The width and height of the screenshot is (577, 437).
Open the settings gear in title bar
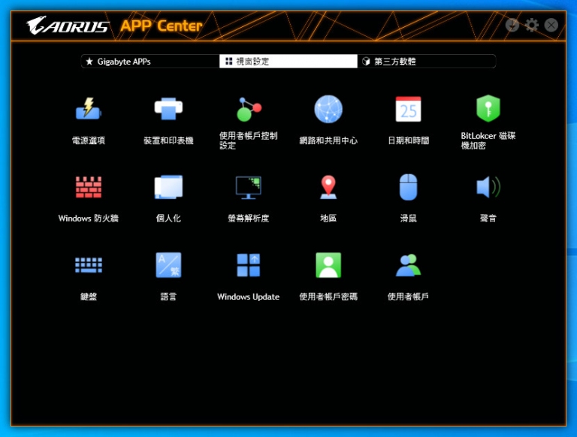click(x=532, y=25)
